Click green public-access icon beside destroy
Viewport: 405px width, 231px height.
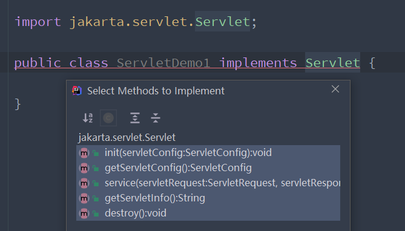96,214
